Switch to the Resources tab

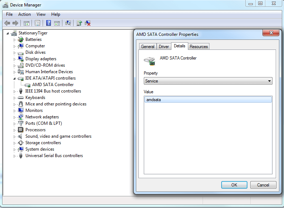(x=199, y=47)
